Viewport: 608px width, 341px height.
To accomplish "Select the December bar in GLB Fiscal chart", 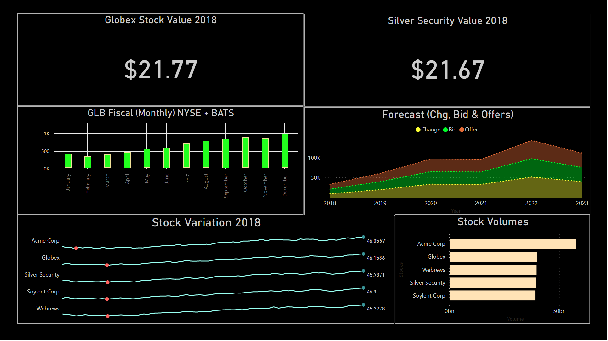I will [x=285, y=151].
